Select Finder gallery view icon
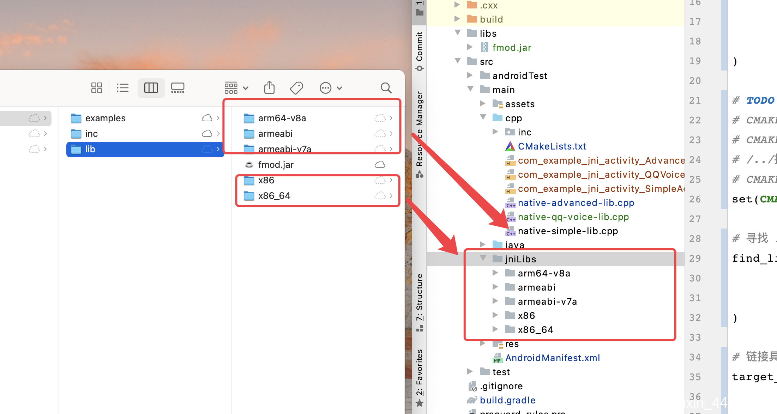The width and height of the screenshot is (777, 414). coord(177,88)
